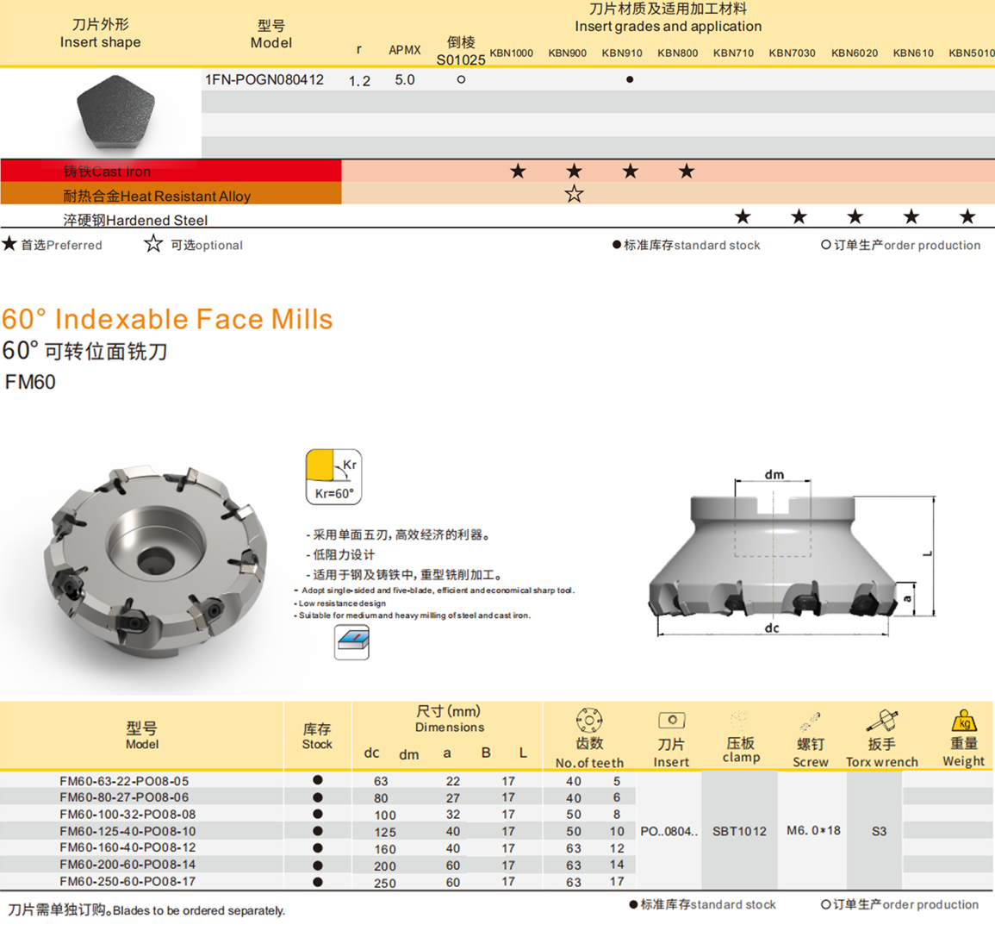Click the pentagon insert shape image
This screenshot has height=931, width=995.
115,112
